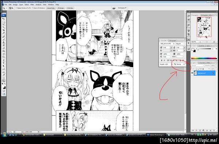Change screen mode at toolbox bottom
This screenshot has width=219, height=144.
pos(4,94)
